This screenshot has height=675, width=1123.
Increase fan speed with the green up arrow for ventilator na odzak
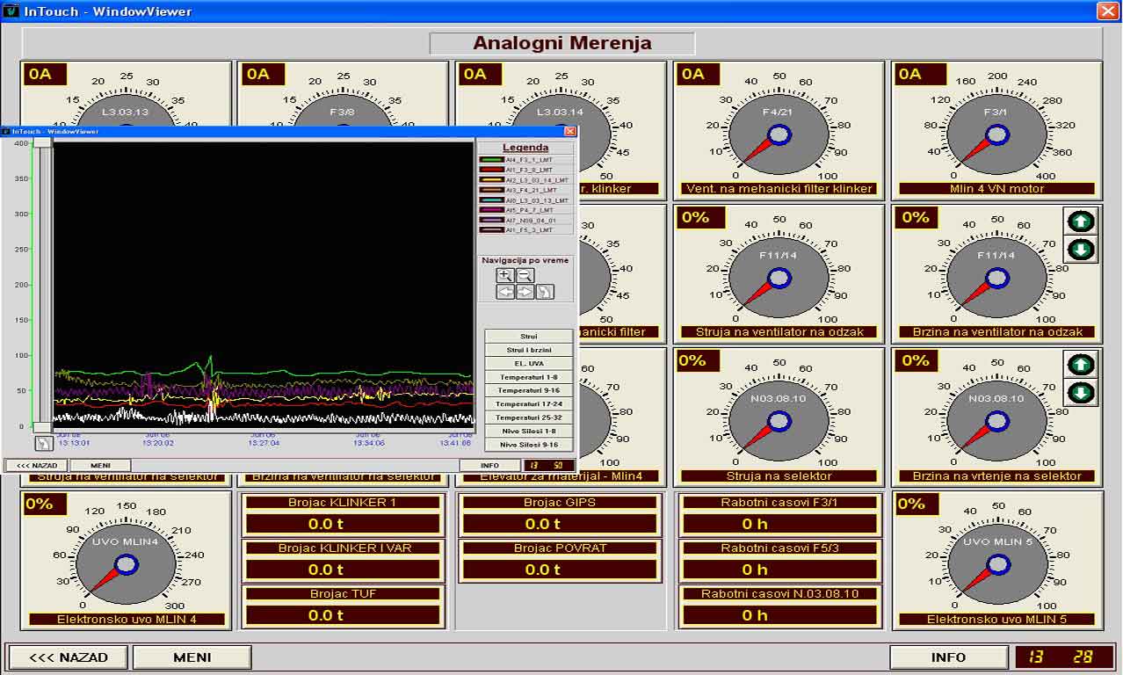pos(1081,221)
